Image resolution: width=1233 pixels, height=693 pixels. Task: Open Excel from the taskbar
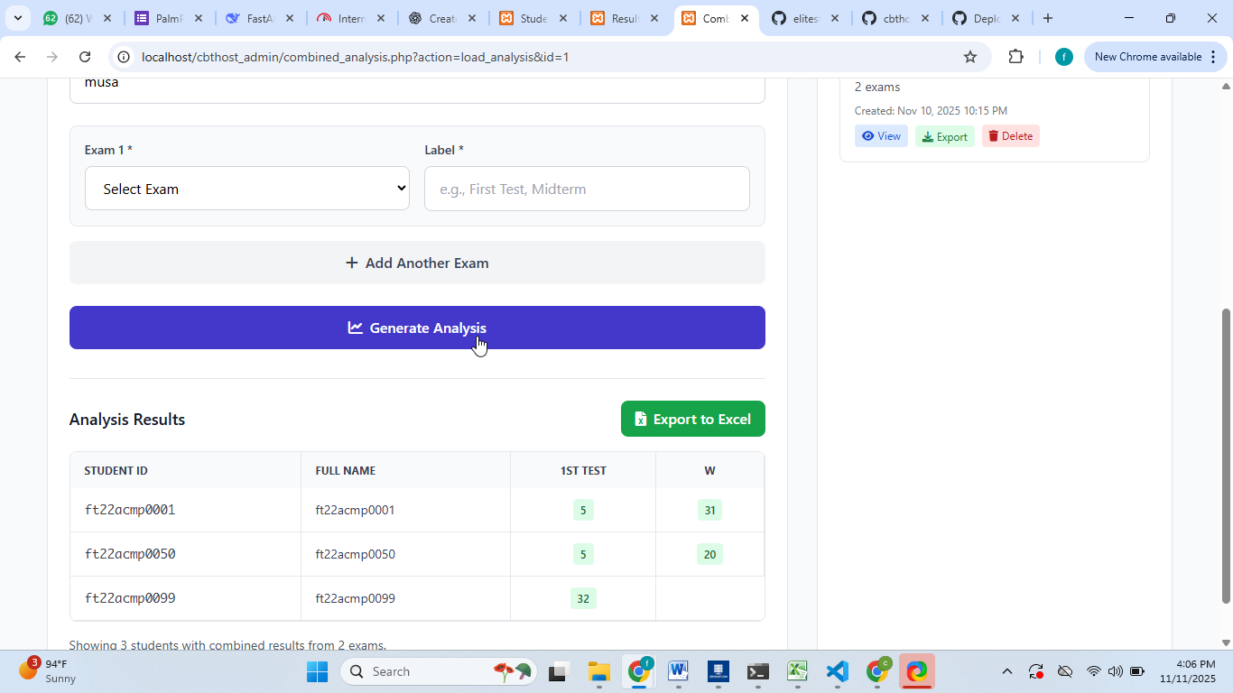click(797, 671)
